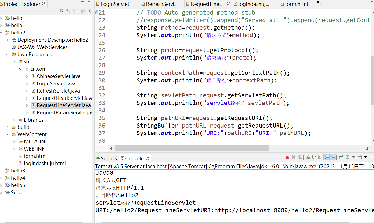Viewport: 374px width, 223px height.
Task: Collapse the Java Resources node
Action: [x=8, y=54]
